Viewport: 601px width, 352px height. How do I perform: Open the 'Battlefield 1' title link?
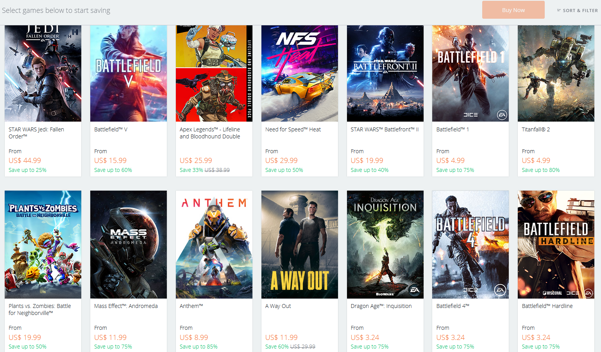pos(453,129)
